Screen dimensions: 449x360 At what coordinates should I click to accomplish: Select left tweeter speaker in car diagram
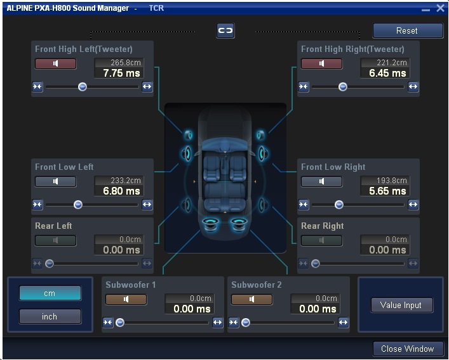188,135
